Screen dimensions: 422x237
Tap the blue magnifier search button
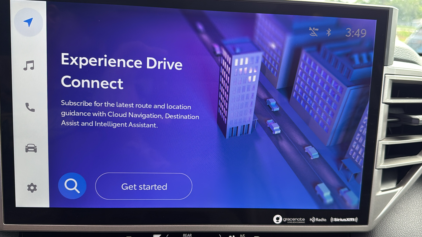(x=72, y=186)
